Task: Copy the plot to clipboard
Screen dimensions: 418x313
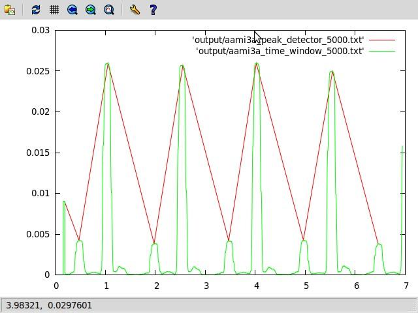Action: [10, 10]
